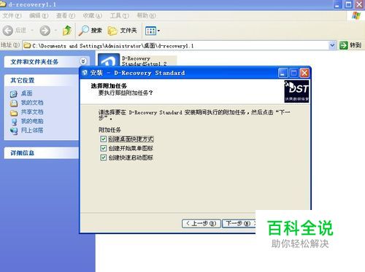Click the 详细信息 panel header
The height and width of the screenshot is (272, 365).
[x=42, y=153]
